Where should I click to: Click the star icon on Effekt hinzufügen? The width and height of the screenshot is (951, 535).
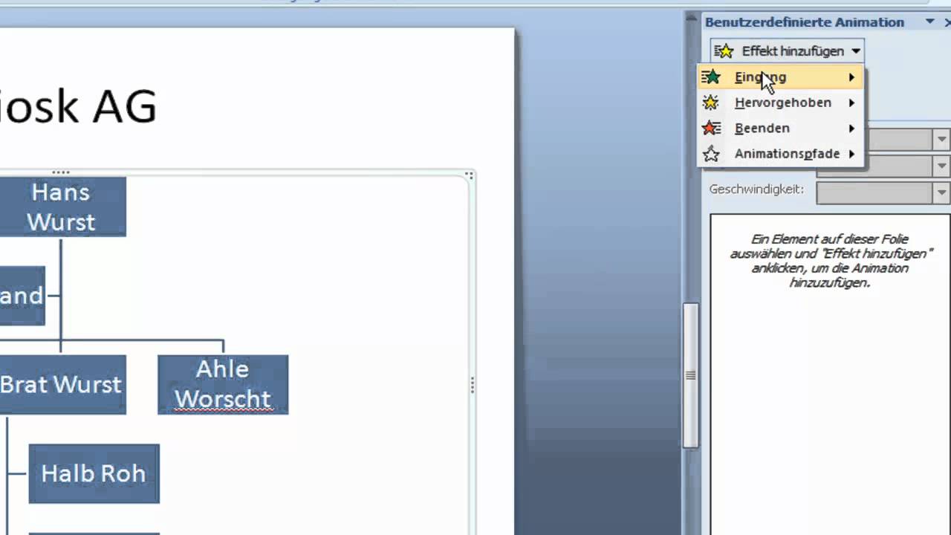pyautogui.click(x=724, y=51)
